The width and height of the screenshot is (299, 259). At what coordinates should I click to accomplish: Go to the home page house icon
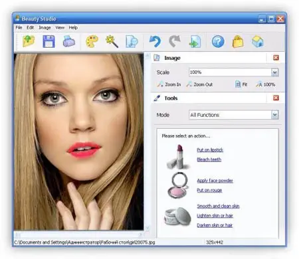click(x=258, y=41)
